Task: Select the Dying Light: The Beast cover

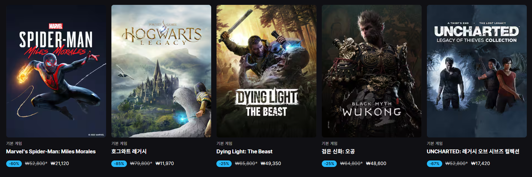Action: (x=266, y=71)
